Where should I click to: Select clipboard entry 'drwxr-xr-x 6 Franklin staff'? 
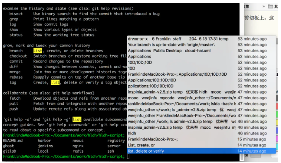pos(202,39)
